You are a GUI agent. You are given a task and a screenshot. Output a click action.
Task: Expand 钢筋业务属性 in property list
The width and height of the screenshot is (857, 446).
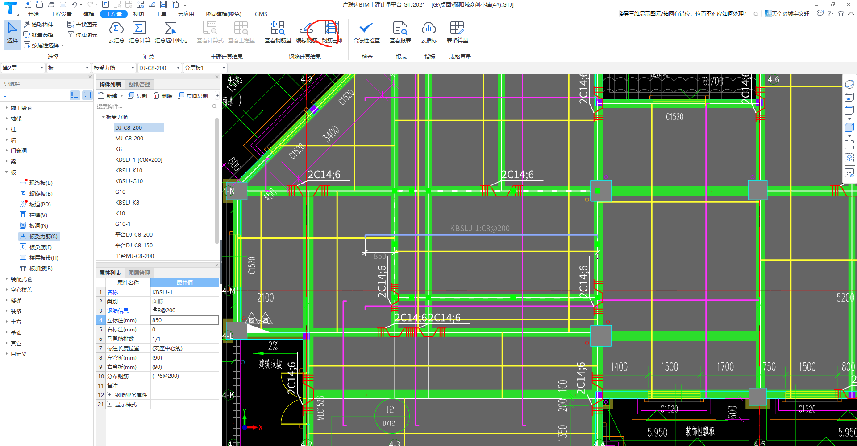point(109,395)
